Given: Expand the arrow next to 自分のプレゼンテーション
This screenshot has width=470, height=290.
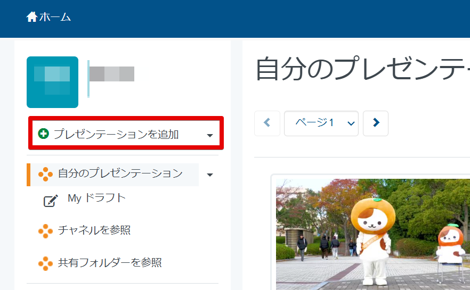Looking at the screenshot, I should tap(209, 175).
